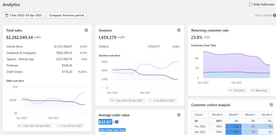Open report icon on Sessions card
Viewport: 276px width, 135px height.
[x=179, y=30]
